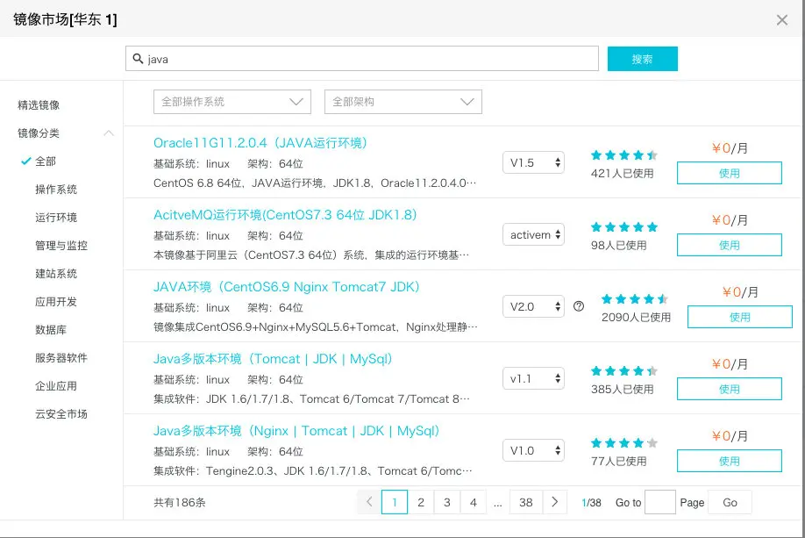This screenshot has width=805, height=538.
Task: Click 使用 for Oracle11G11.2.0.4 image
Action: (x=729, y=173)
